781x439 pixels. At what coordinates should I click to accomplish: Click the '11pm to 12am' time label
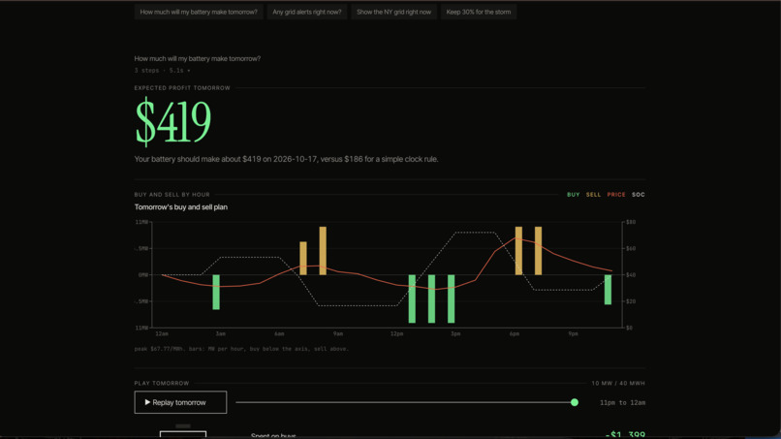tap(622, 402)
